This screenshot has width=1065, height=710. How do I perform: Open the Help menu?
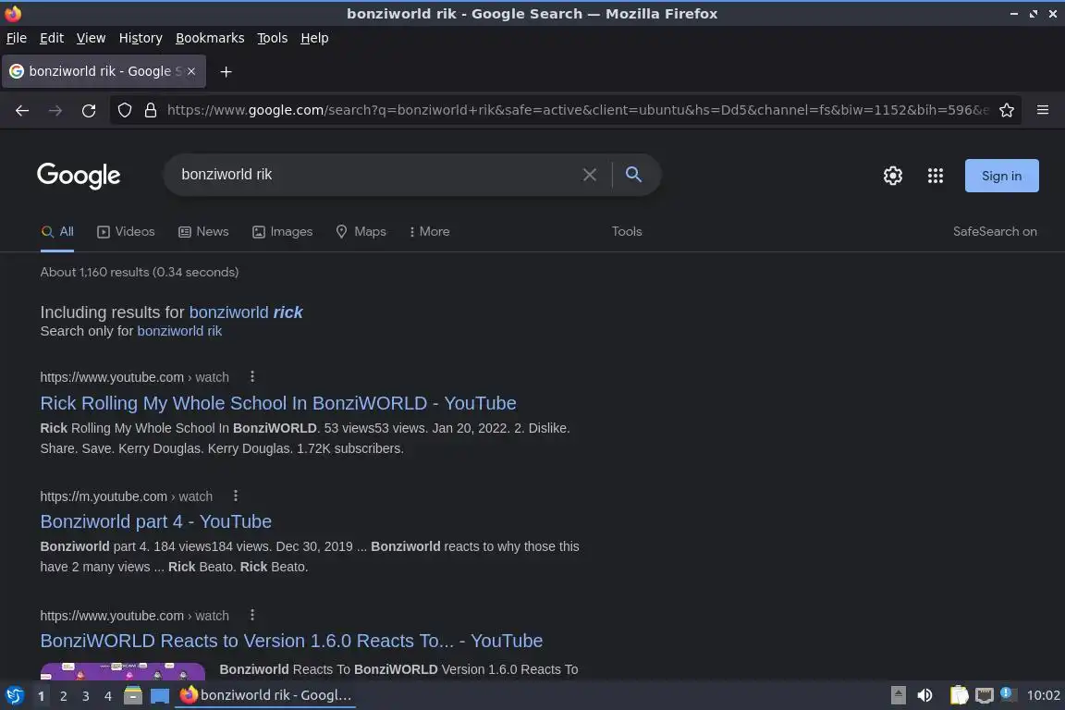point(314,38)
